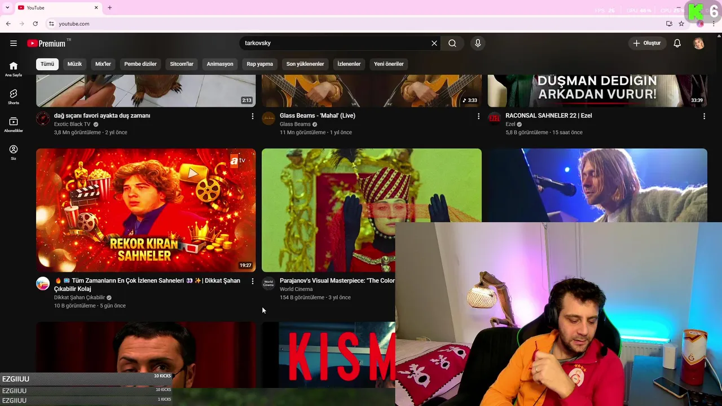The height and width of the screenshot is (406, 722).
Task: Click the YouTube Premium logo
Action: [46, 43]
